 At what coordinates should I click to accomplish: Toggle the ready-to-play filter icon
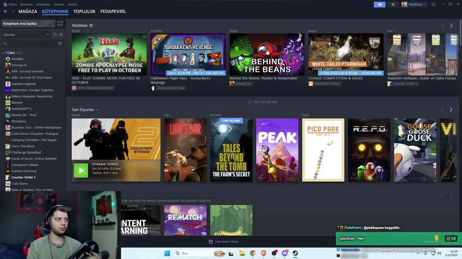(x=61, y=35)
